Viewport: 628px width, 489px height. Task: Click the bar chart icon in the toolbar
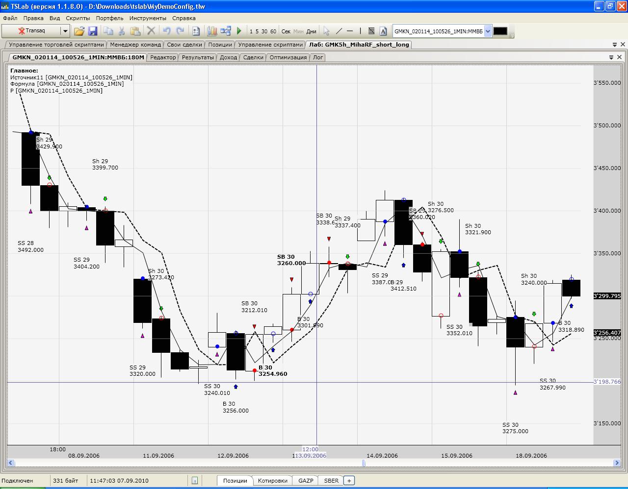tap(212, 31)
